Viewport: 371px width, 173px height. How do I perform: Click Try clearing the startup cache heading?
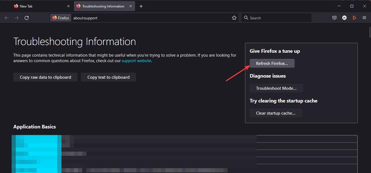coord(283,101)
